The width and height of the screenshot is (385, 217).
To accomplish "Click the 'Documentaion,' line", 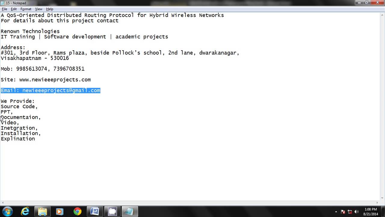I will point(21,117).
